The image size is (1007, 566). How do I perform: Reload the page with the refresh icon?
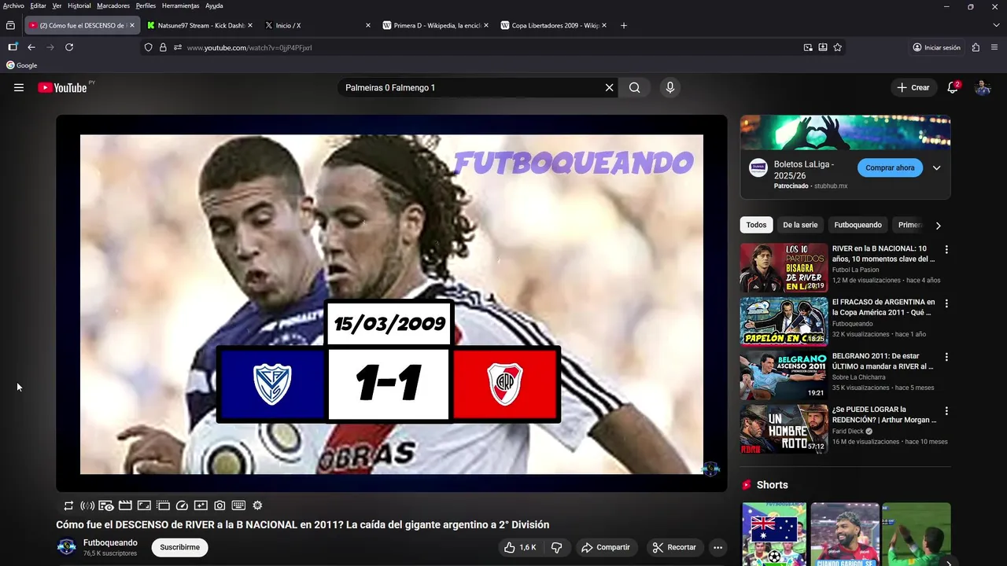tap(69, 47)
